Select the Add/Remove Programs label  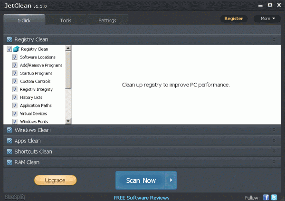(41, 65)
